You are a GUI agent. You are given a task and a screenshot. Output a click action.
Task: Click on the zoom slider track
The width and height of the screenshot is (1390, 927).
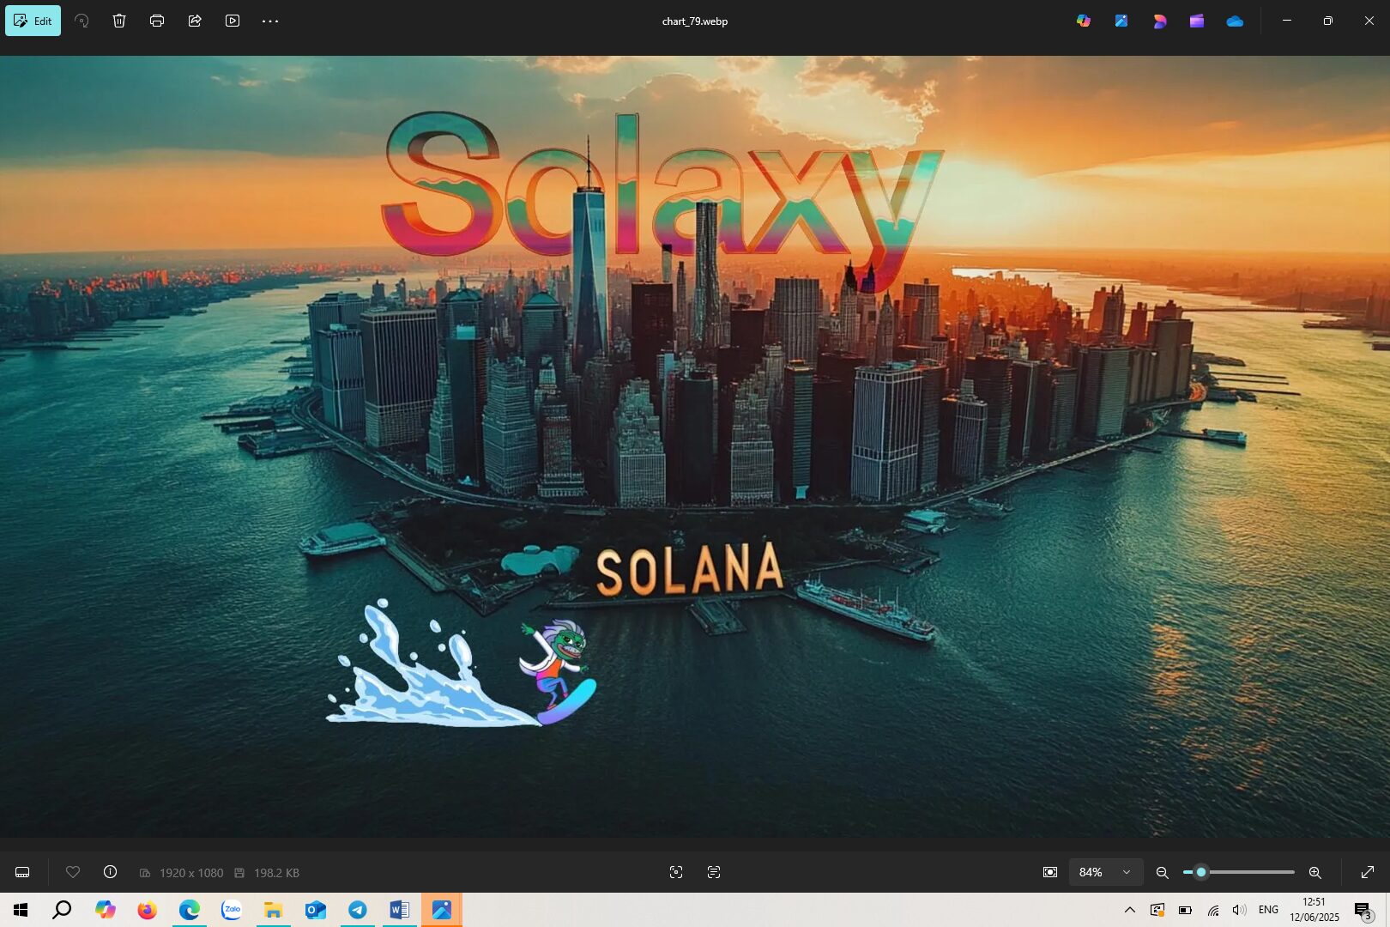click(x=1239, y=872)
